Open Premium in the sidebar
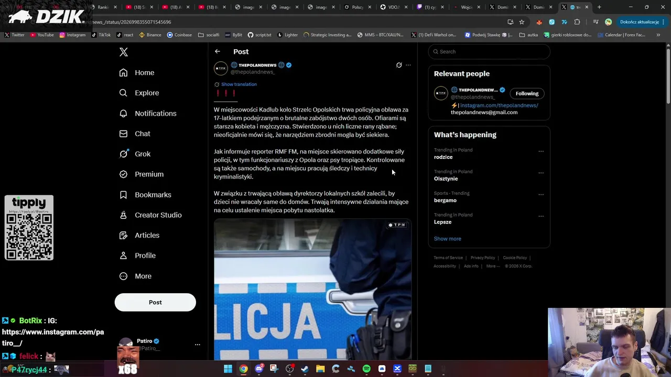This screenshot has height=377, width=671. click(x=142, y=174)
